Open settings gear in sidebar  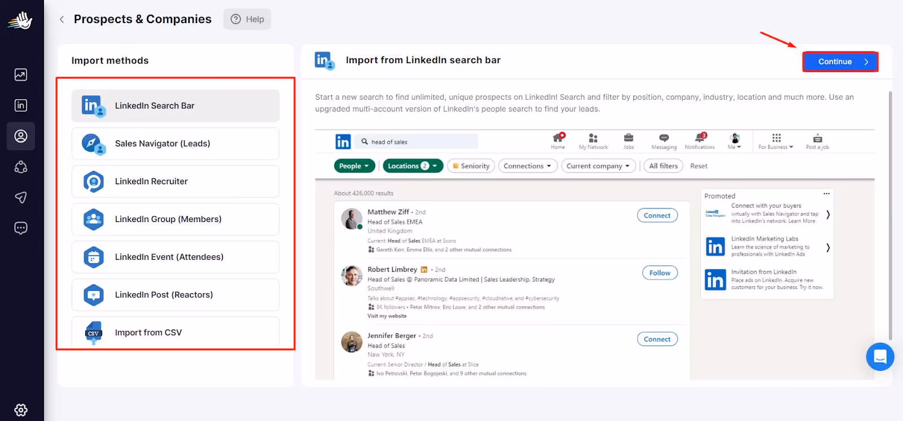21,410
